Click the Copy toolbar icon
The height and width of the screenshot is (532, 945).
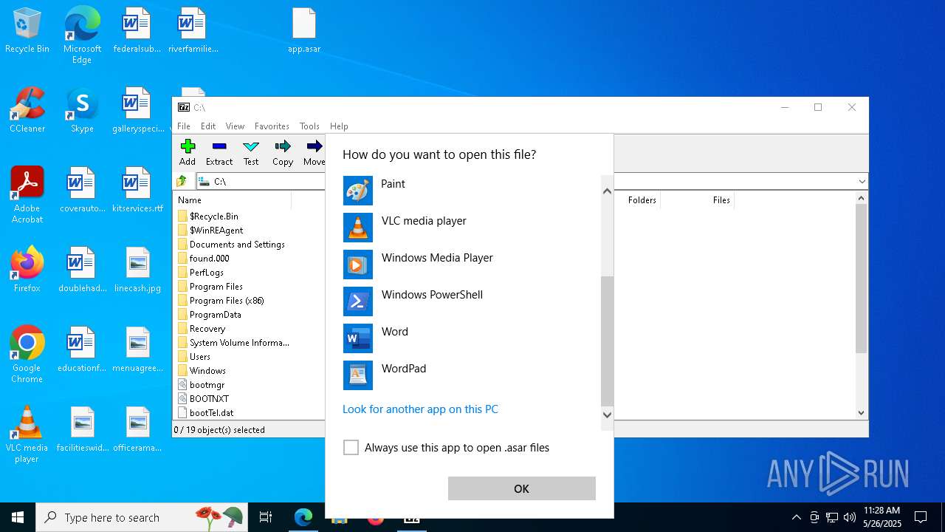[283, 152]
